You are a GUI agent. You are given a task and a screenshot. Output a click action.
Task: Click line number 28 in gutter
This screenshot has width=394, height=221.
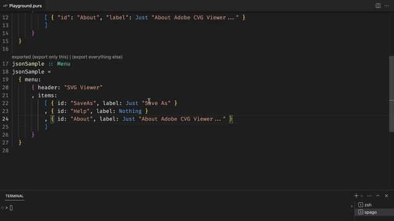(x=6, y=150)
